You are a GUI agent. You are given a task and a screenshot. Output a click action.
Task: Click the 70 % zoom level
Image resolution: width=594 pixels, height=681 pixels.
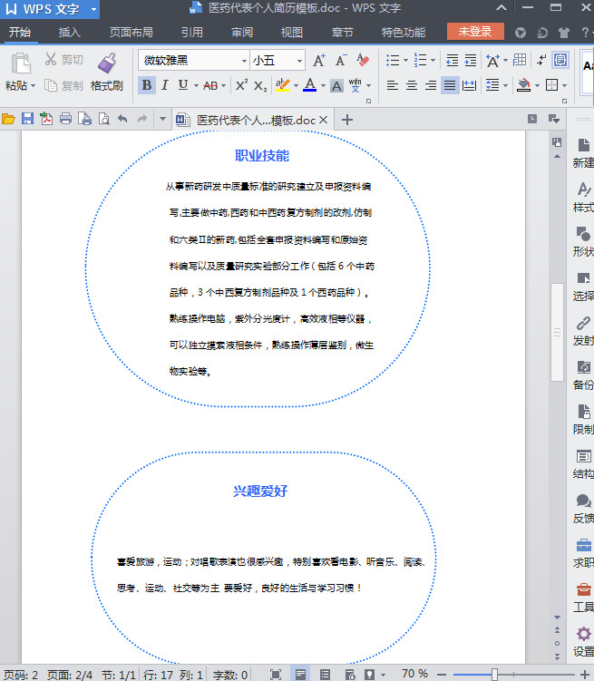point(414,674)
